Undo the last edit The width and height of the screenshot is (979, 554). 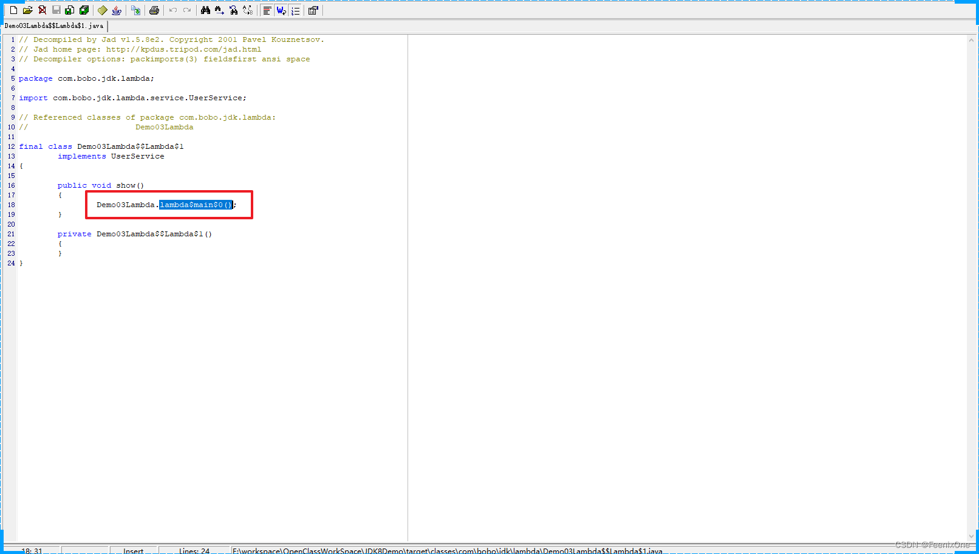click(x=173, y=10)
